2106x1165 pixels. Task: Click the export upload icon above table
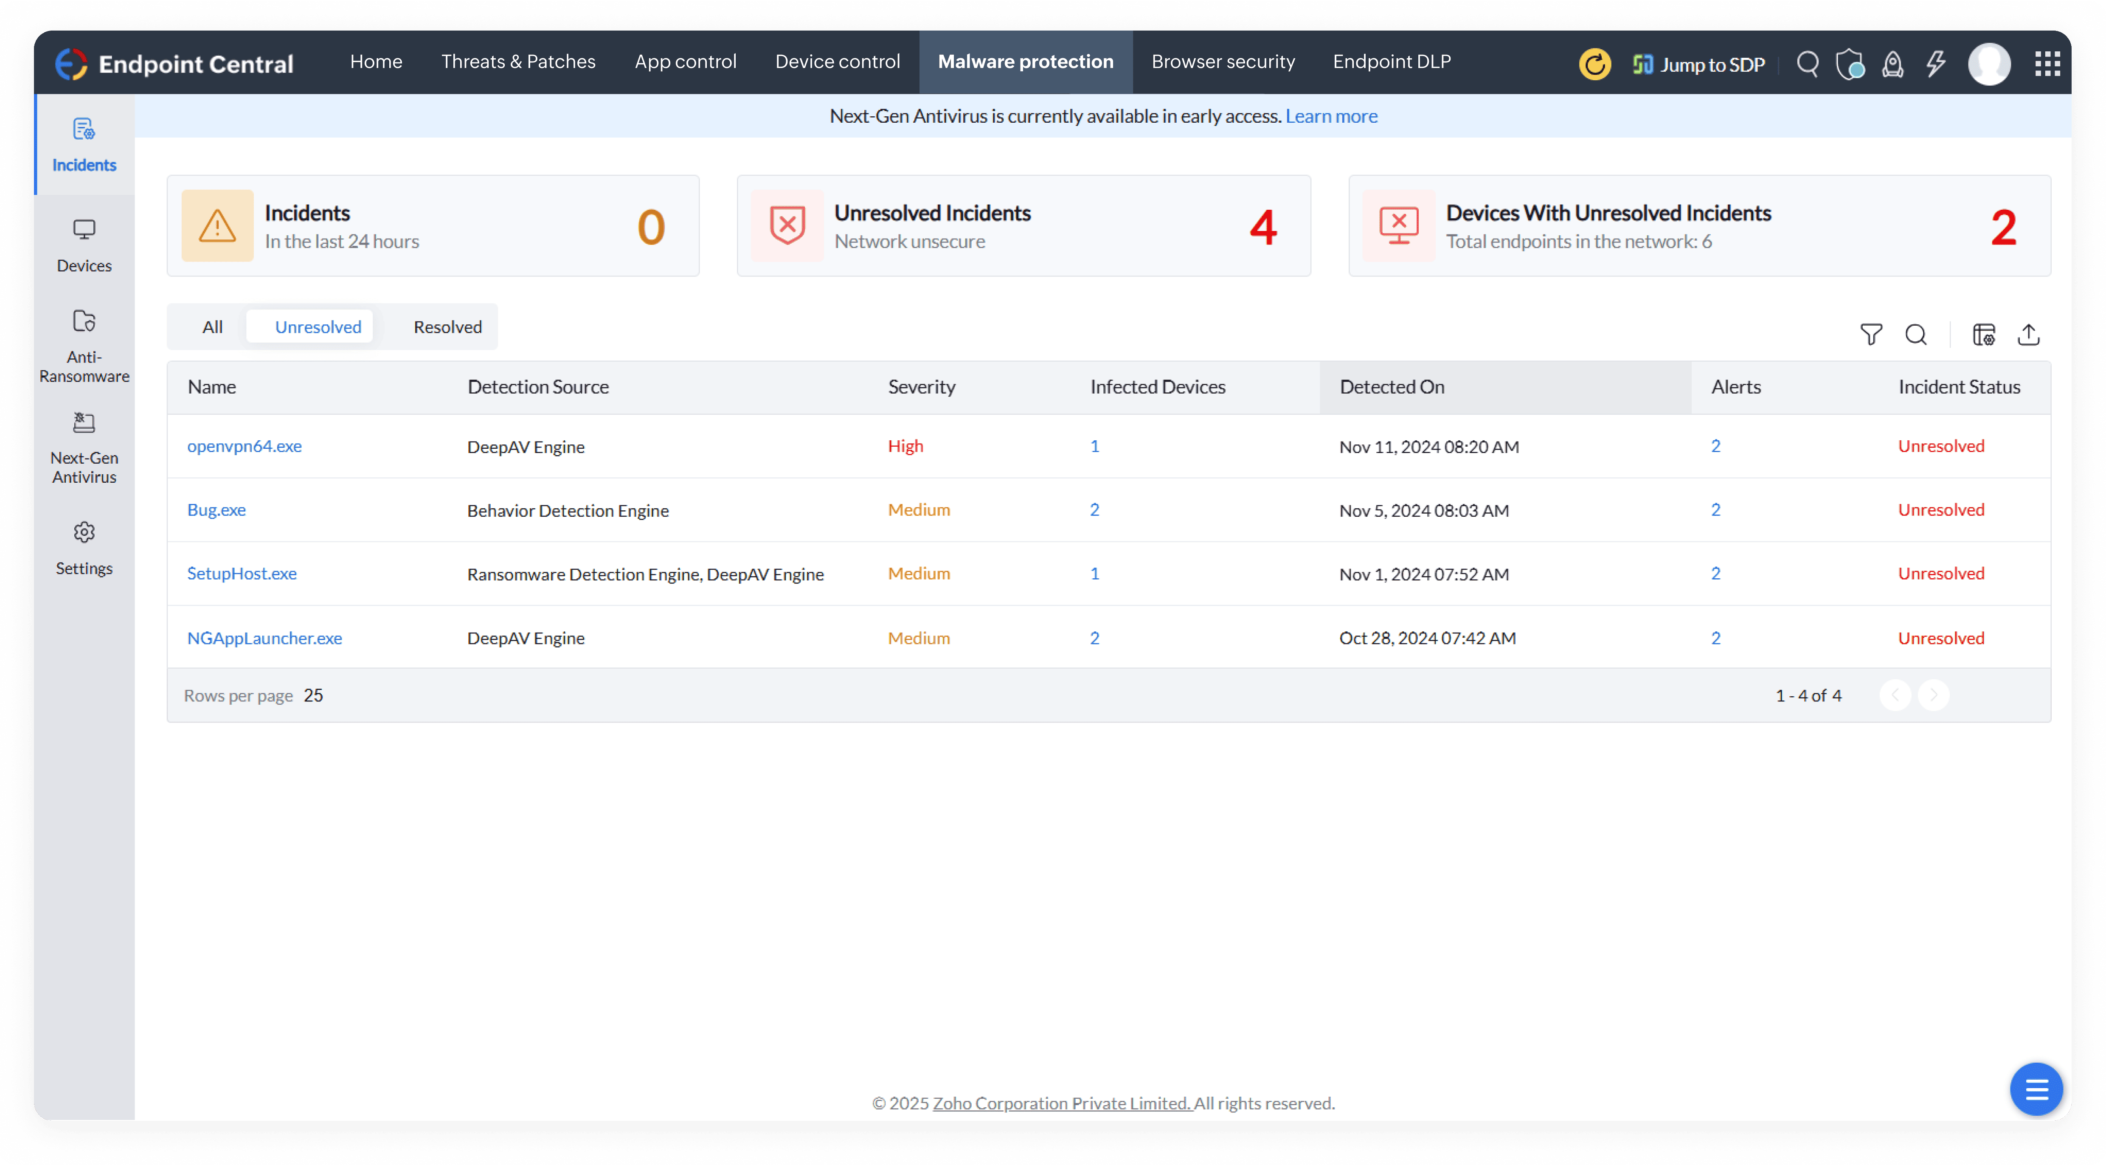(x=2028, y=335)
